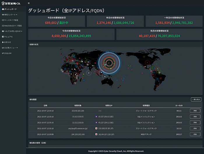
Task: Click the お知らせ bell icon
Action: [3, 42]
